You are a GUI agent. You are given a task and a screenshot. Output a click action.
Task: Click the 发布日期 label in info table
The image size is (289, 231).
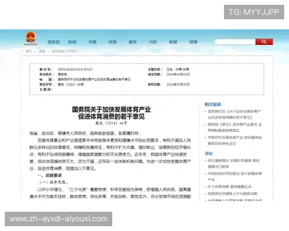(155, 84)
